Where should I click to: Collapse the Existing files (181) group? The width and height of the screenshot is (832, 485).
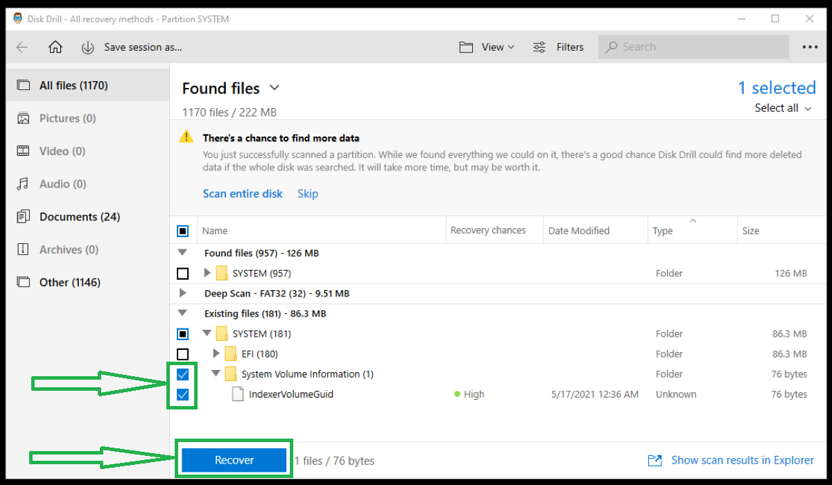click(x=183, y=314)
